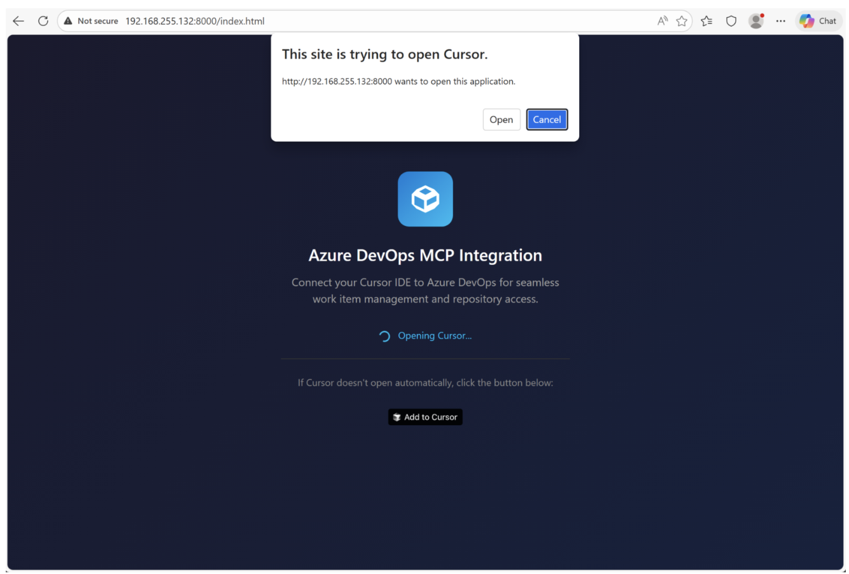Click the Azure DevOps MCP Integration heading
Viewport: 849px width, 574px height.
(x=425, y=255)
